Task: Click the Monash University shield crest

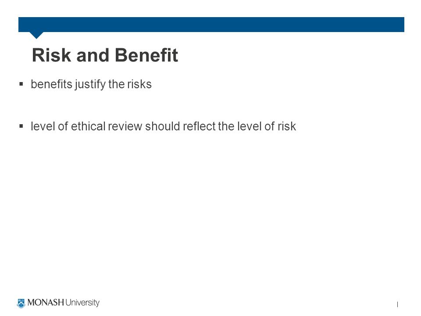Action: pyautogui.click(x=21, y=303)
